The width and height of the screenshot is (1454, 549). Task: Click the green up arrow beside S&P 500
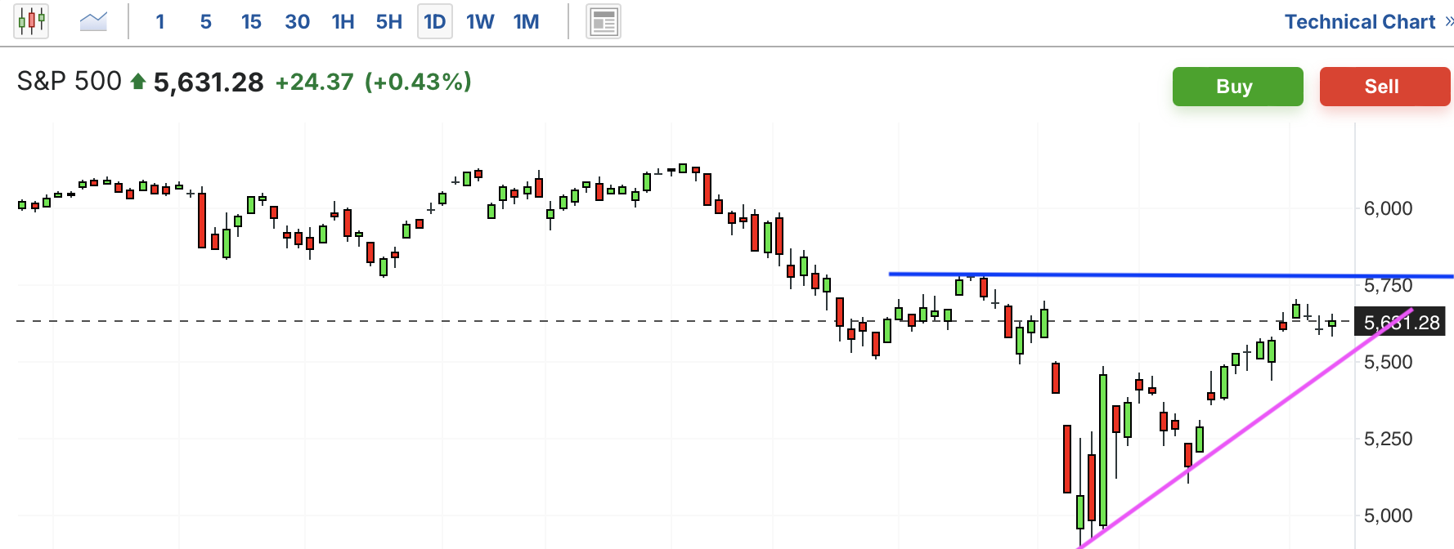coord(138,81)
